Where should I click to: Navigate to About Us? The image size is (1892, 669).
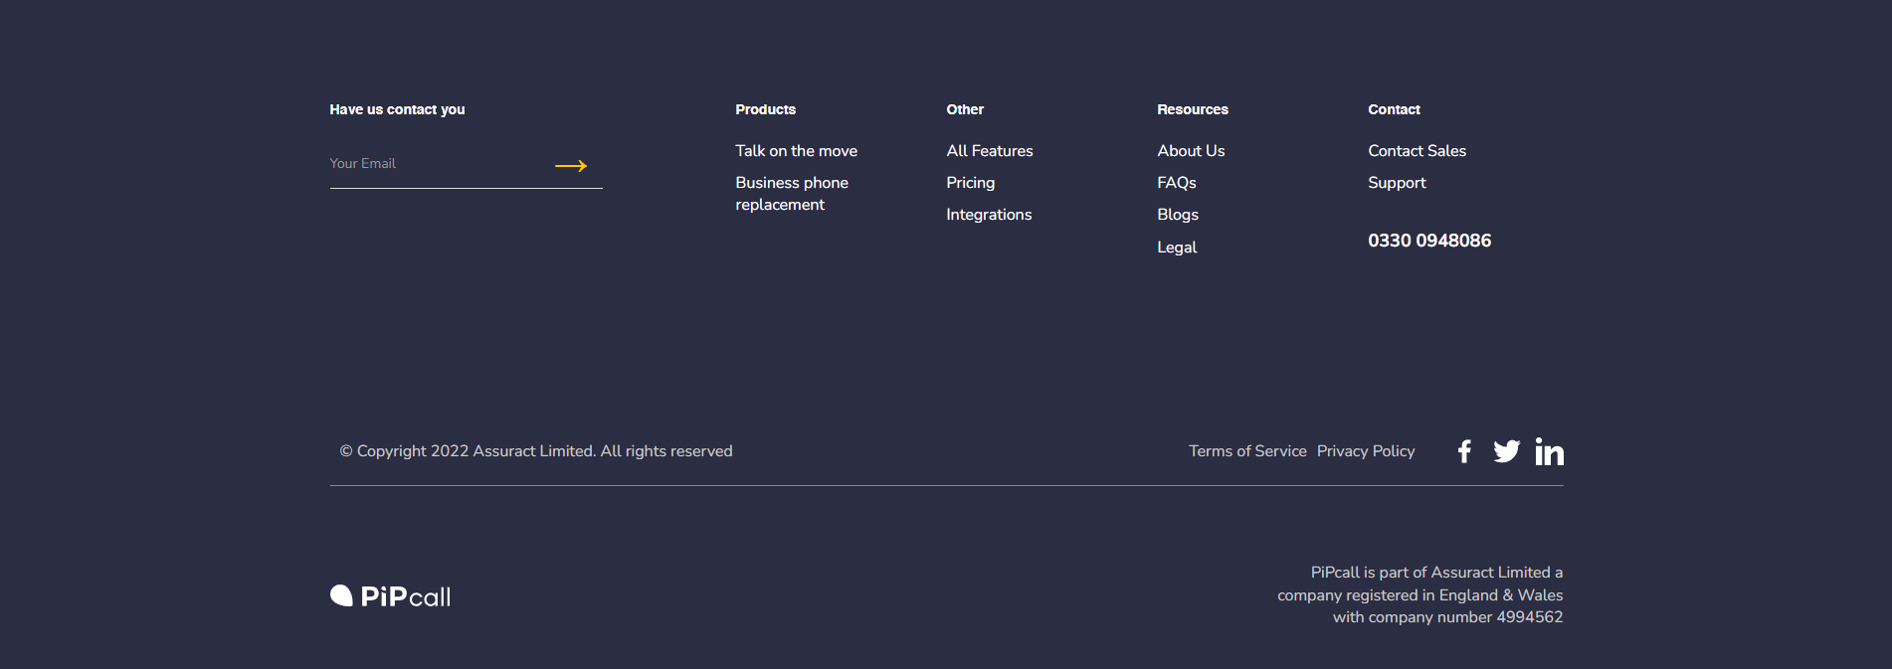click(1191, 151)
